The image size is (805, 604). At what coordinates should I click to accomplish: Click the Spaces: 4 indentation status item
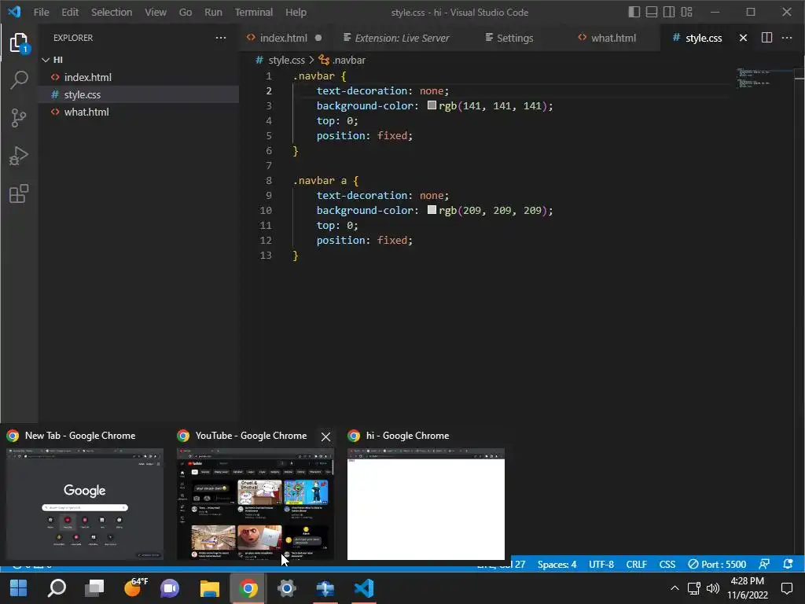pos(557,565)
